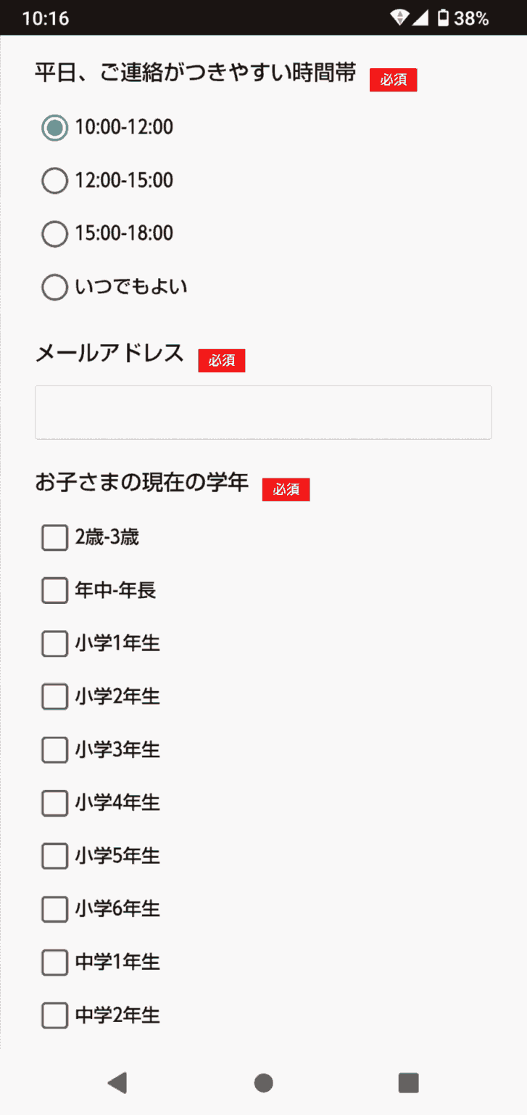Check the 年中-年長 checkbox
The image size is (527, 1115).
[54, 590]
